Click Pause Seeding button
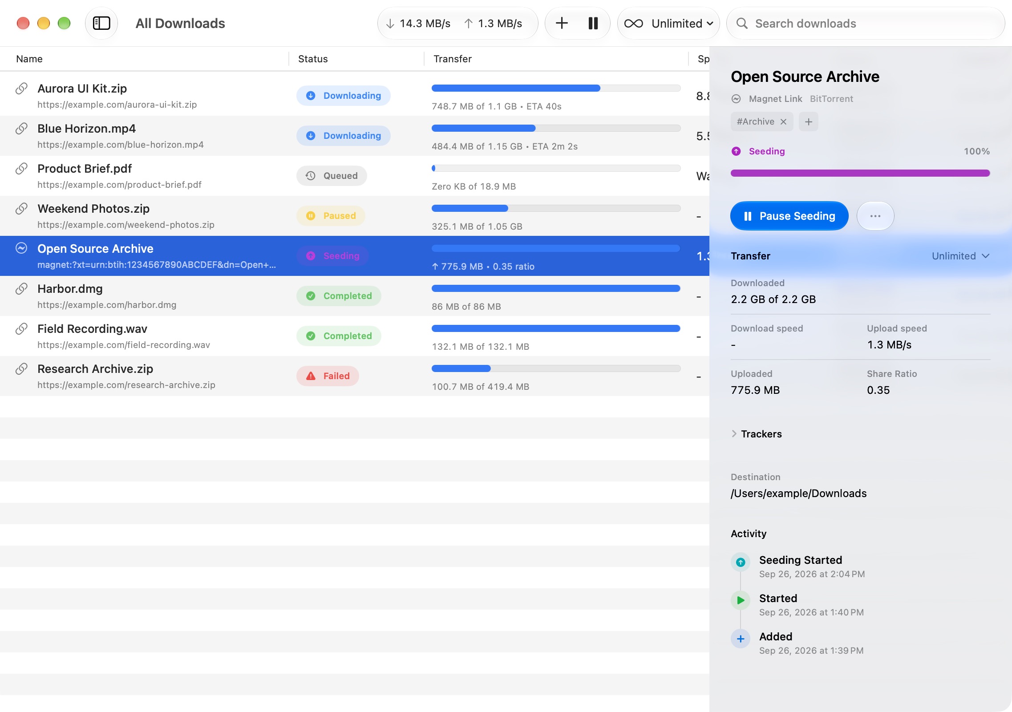This screenshot has width=1012, height=712. 789,216
